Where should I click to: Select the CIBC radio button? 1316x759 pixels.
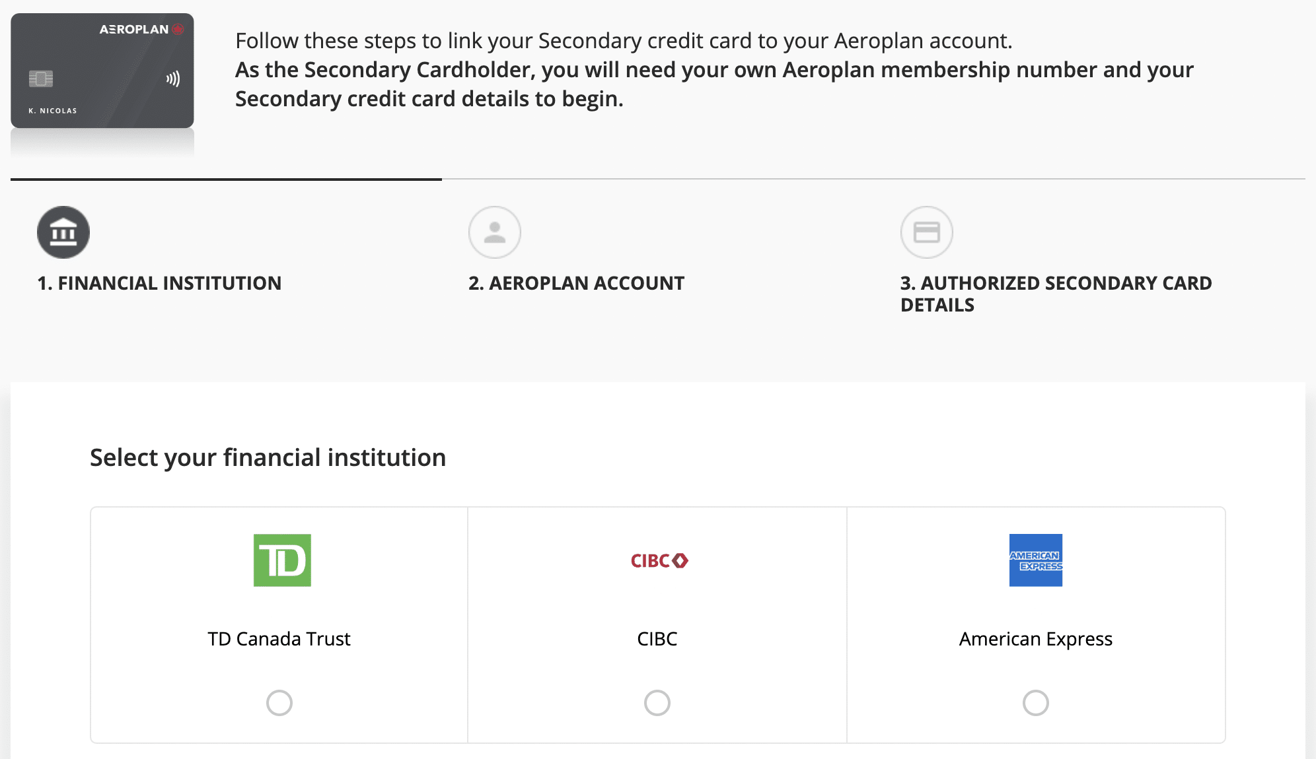[657, 703]
